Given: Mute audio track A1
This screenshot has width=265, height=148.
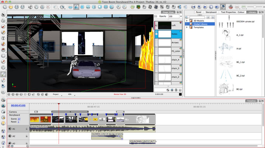Looking at the screenshot, I should coord(10,129).
